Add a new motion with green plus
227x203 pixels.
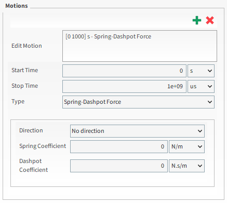coord(197,20)
